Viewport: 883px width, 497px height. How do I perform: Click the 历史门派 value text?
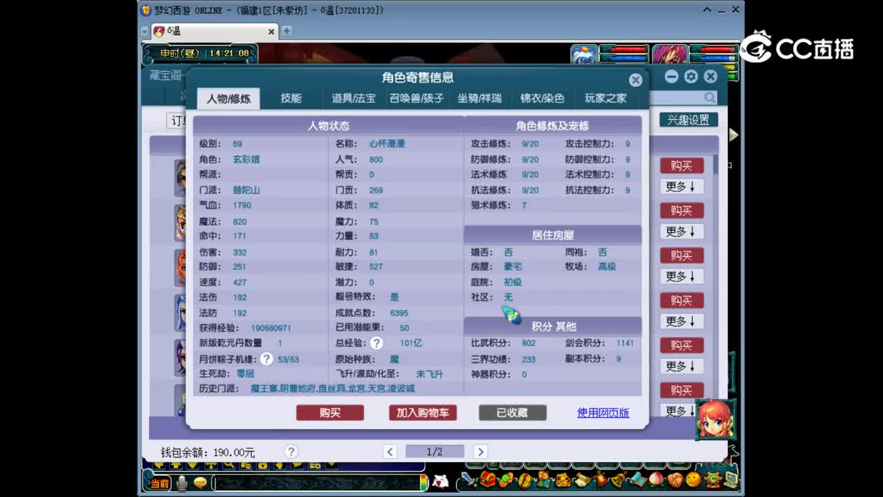coord(333,389)
